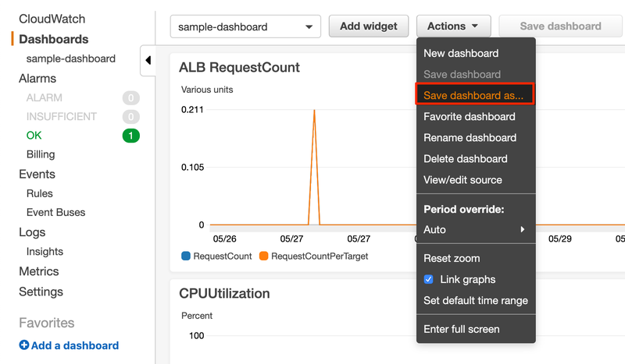625x364 pixels.
Task: Filter alarms by ALARM state
Action: (45, 97)
